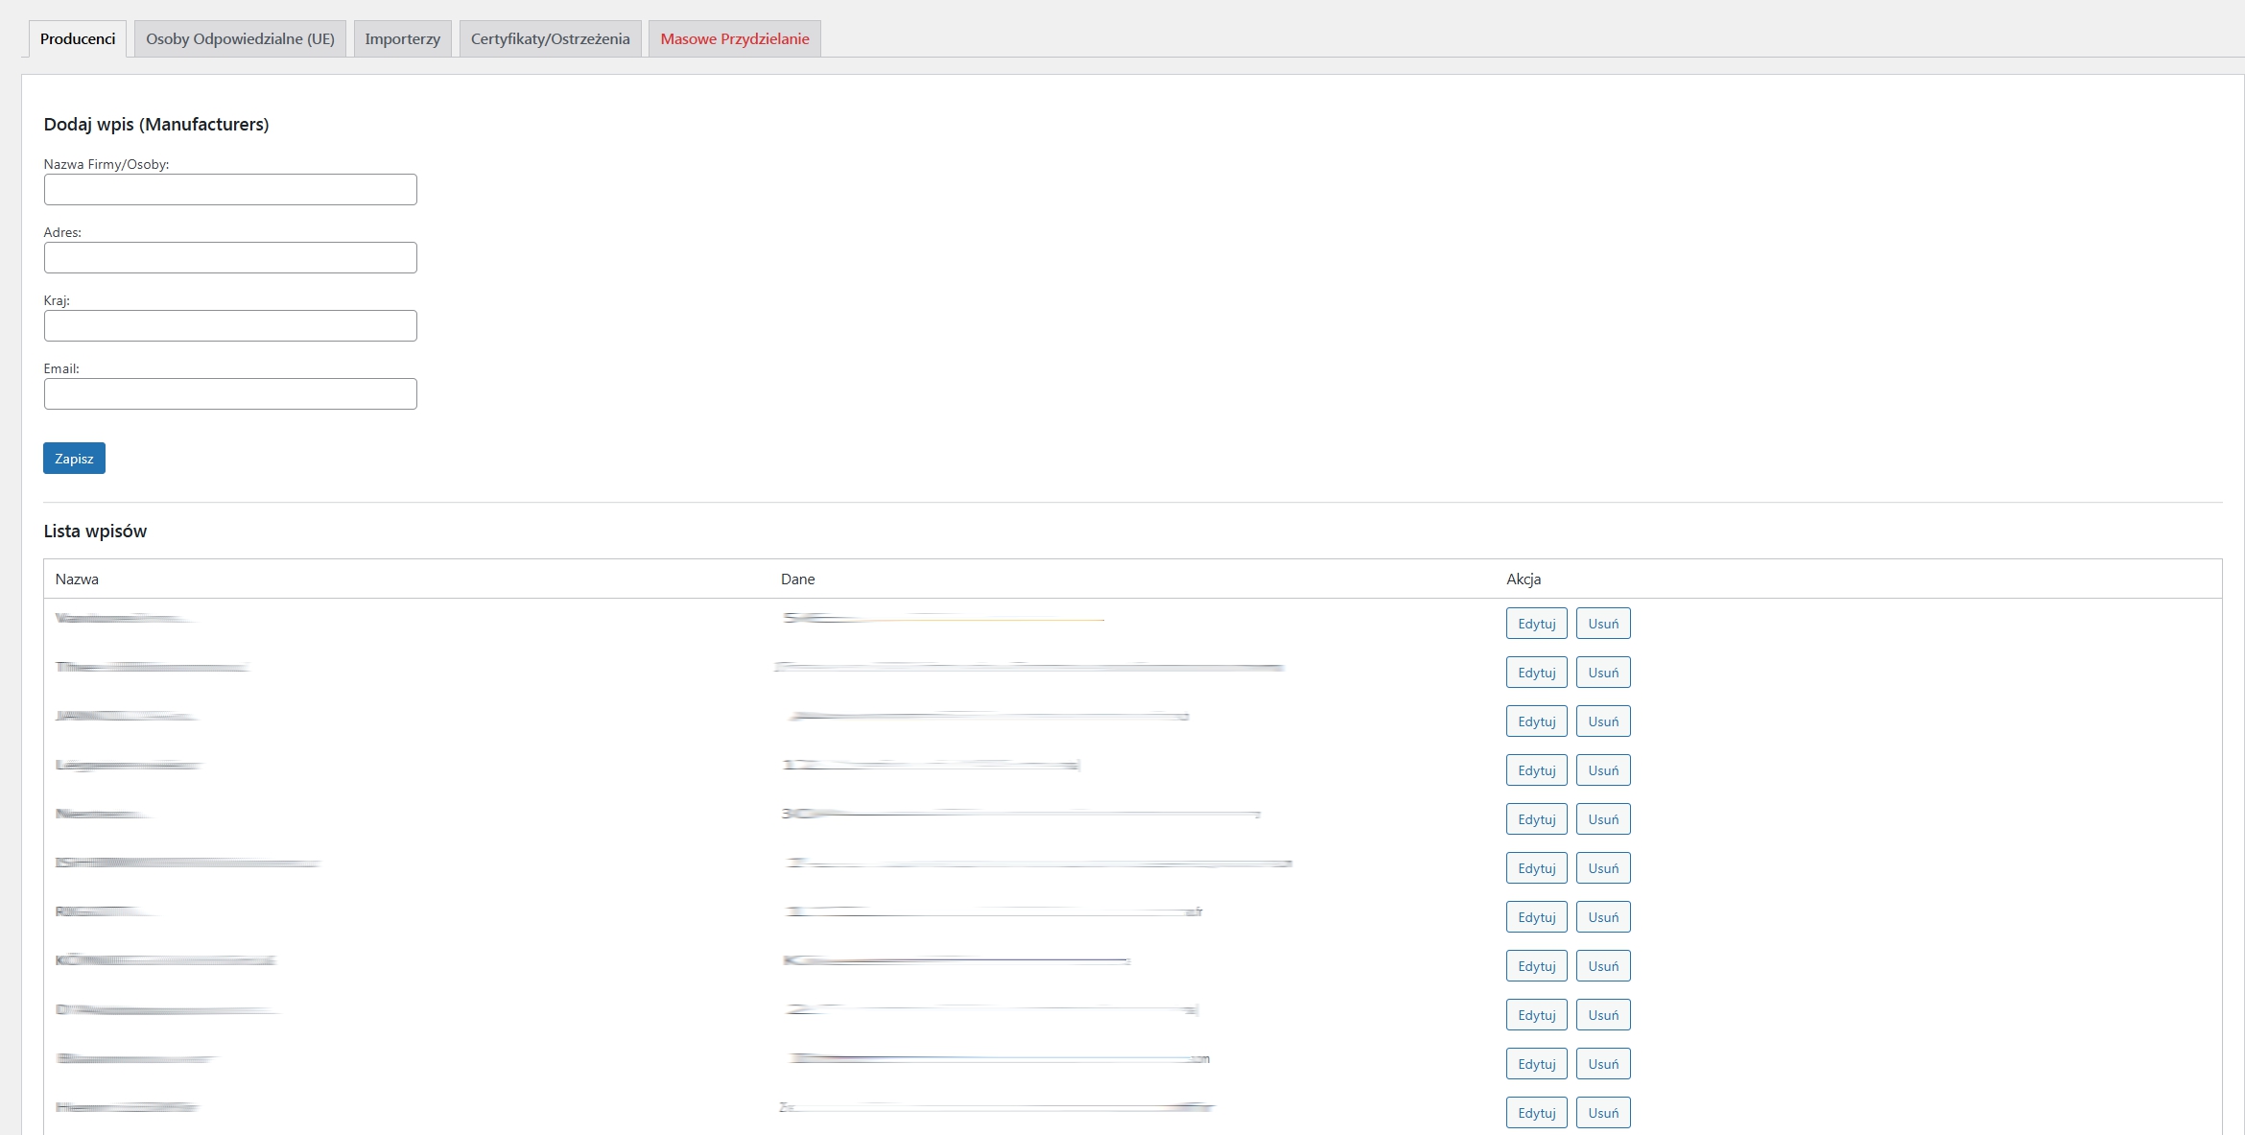Click into the Kraj input field

[230, 325]
